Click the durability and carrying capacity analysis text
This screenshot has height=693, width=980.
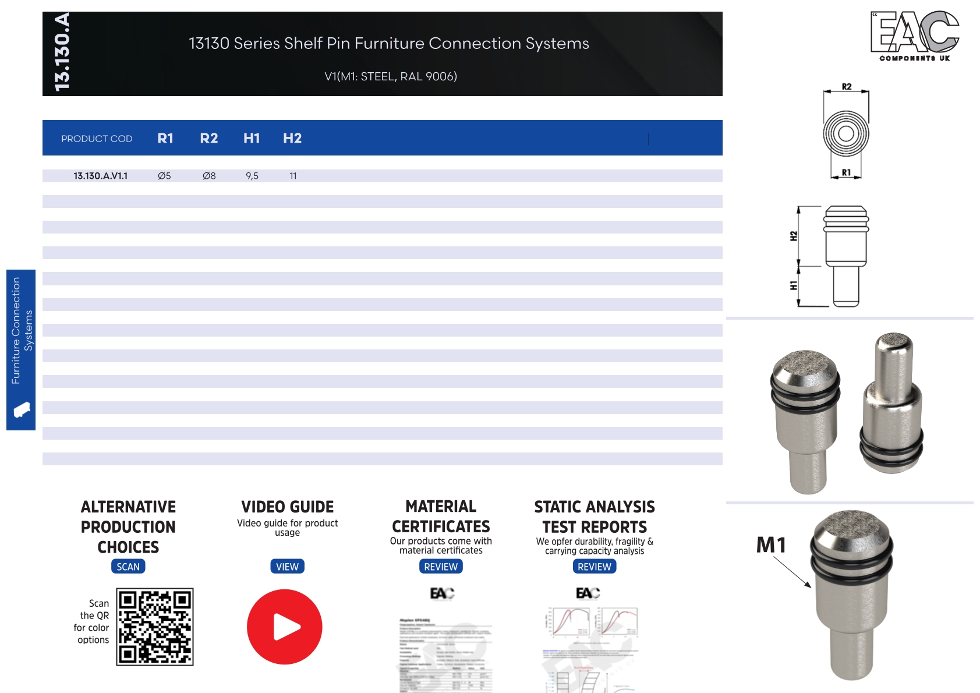[595, 546]
